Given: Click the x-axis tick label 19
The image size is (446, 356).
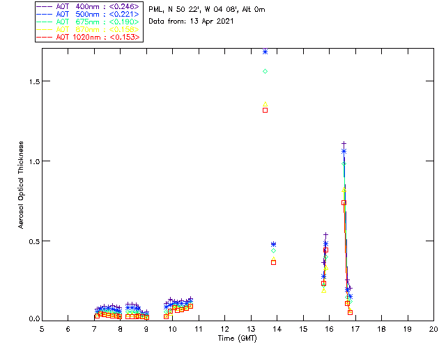Looking at the screenshot, I should point(408,329).
